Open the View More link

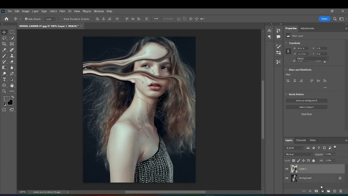pyautogui.click(x=306, y=114)
